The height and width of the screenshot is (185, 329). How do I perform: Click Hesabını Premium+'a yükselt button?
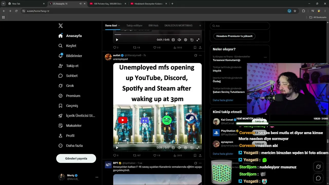pos(234,36)
